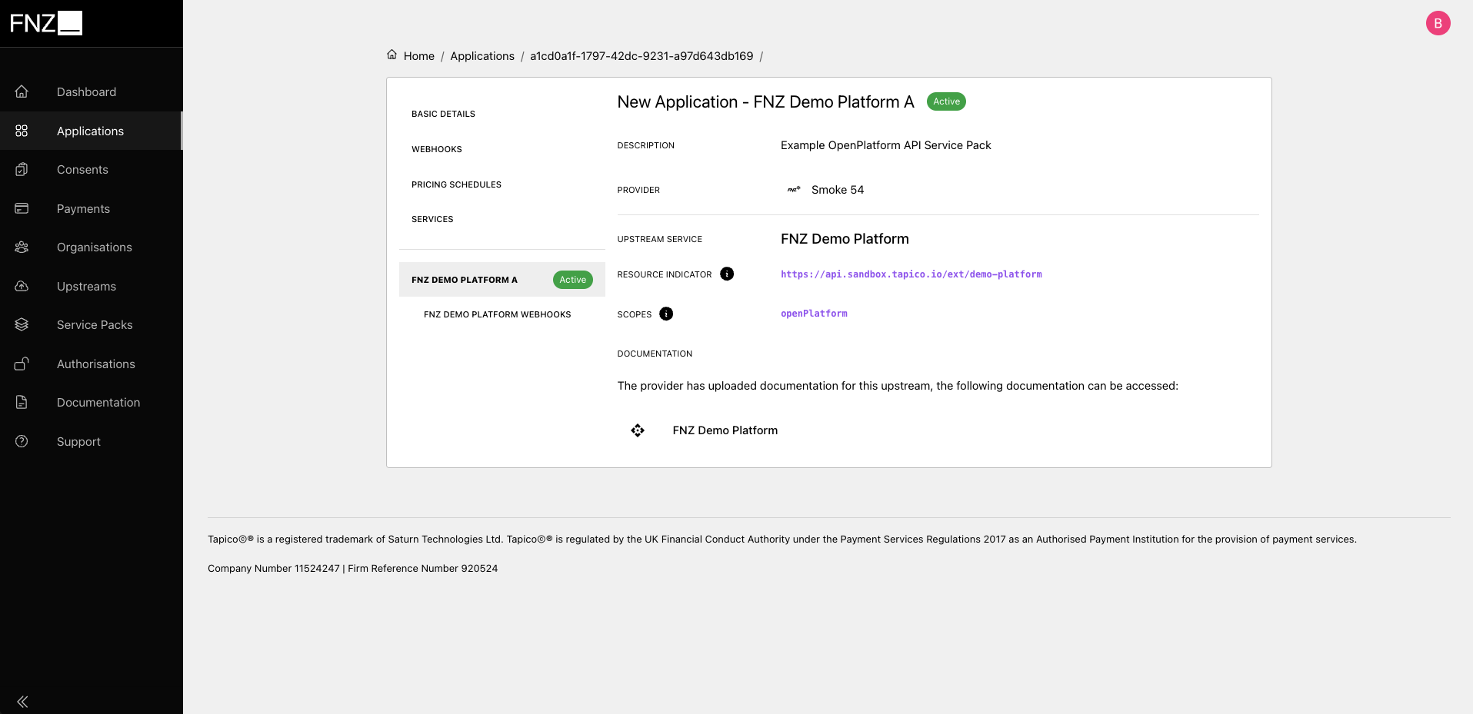Click the Upstreams cloud upload icon

[22, 286]
